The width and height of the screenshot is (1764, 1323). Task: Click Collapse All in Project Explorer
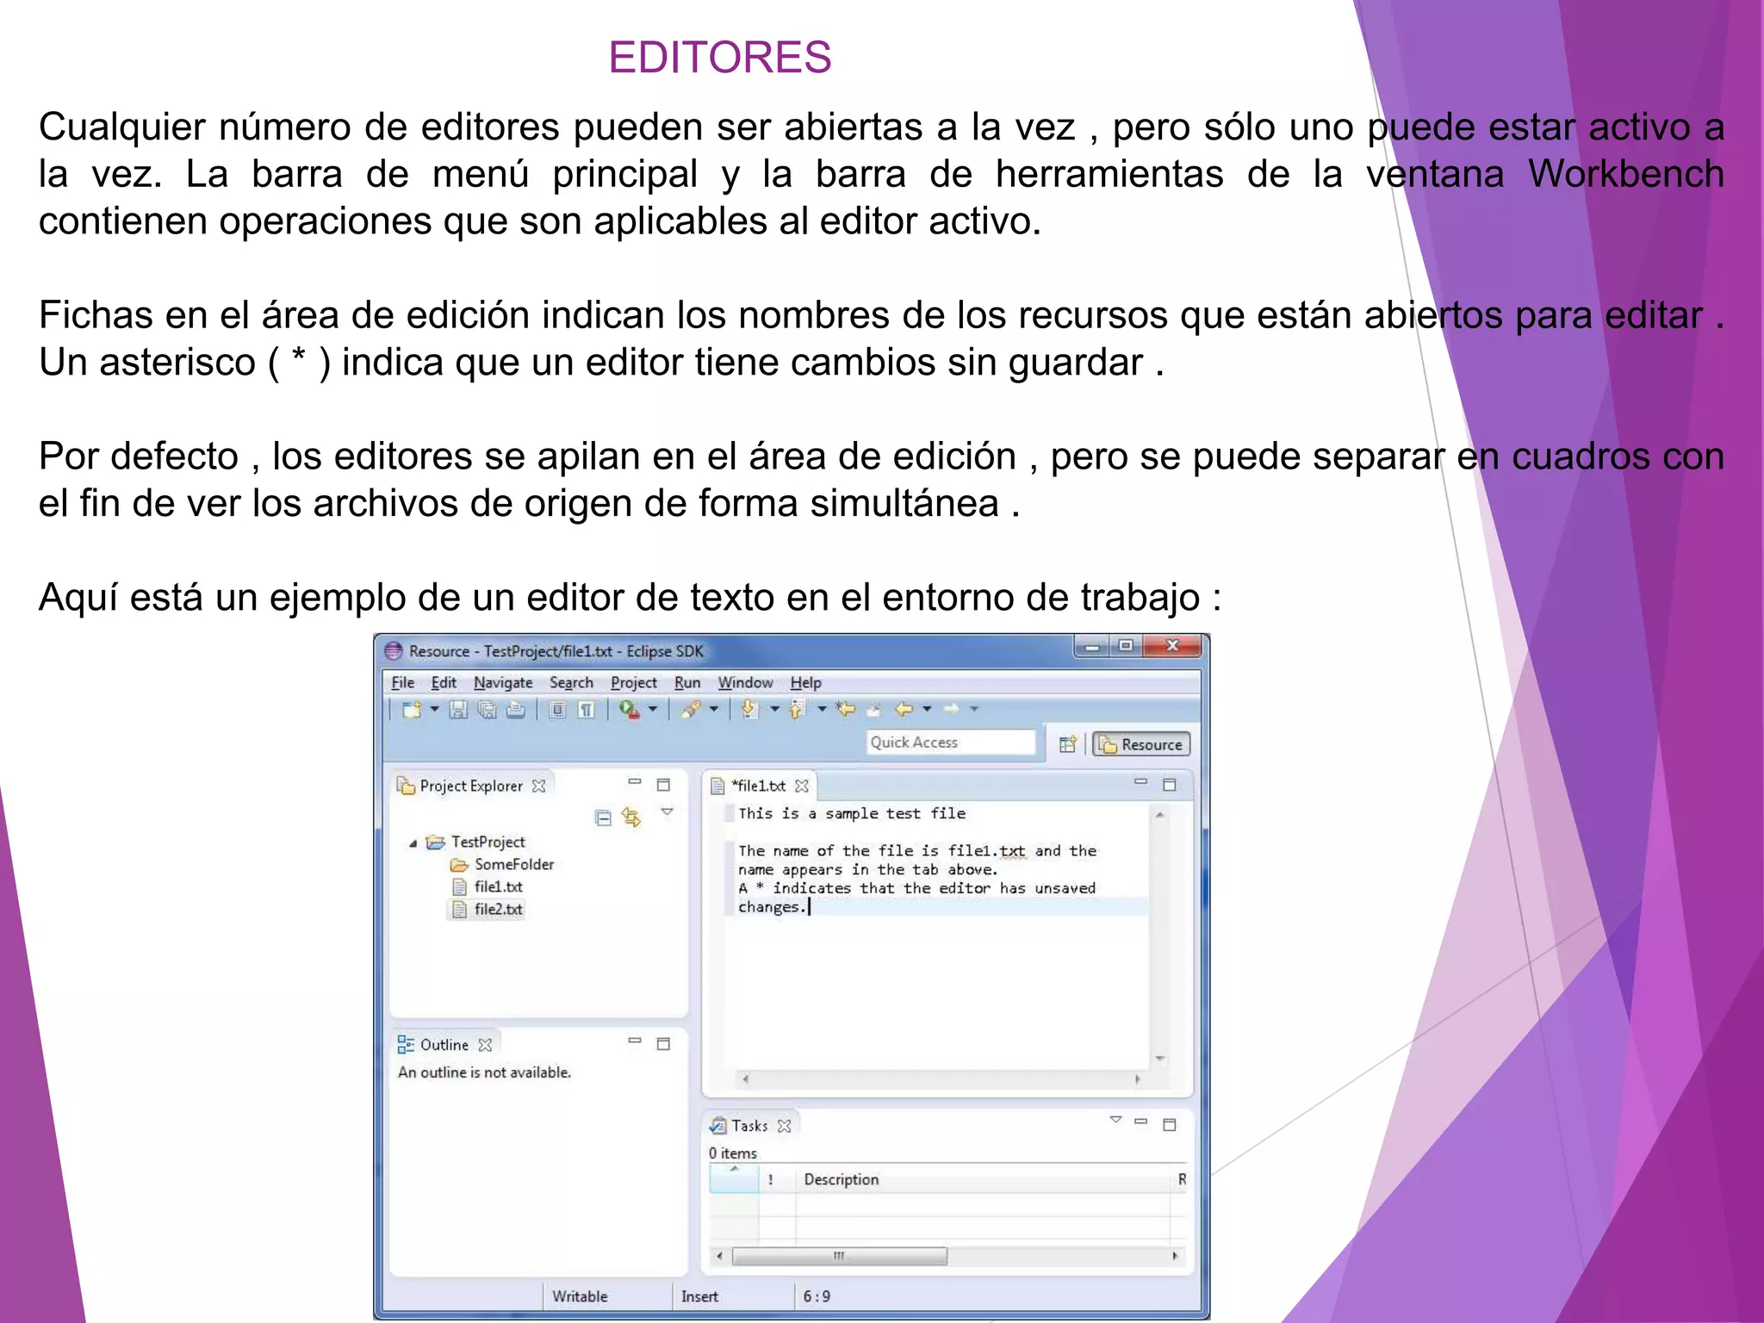[603, 817]
